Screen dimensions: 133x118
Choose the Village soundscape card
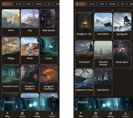(11, 51)
